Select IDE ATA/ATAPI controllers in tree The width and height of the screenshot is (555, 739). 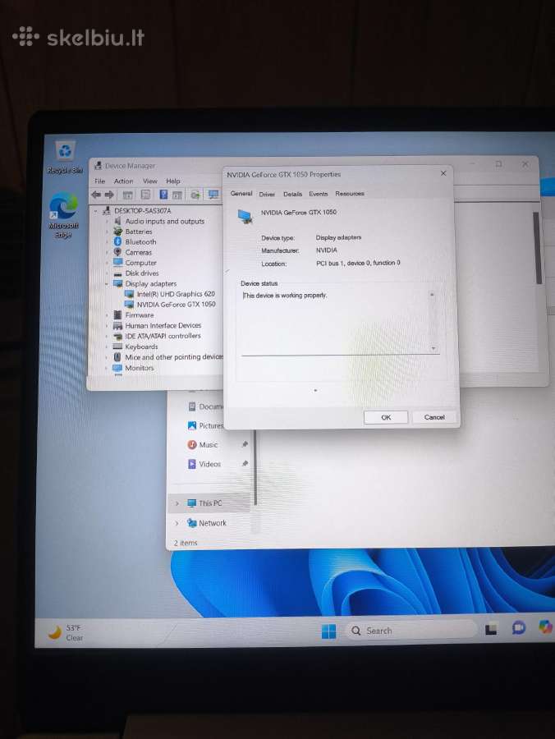coord(158,336)
